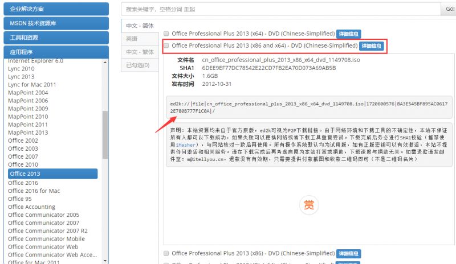Viewport: 456px width, 264px height.
Task: Select MapPoint 2004 in the list
Action: point(28,93)
